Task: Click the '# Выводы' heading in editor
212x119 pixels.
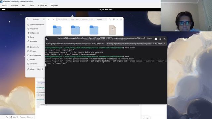Action: (40, 88)
